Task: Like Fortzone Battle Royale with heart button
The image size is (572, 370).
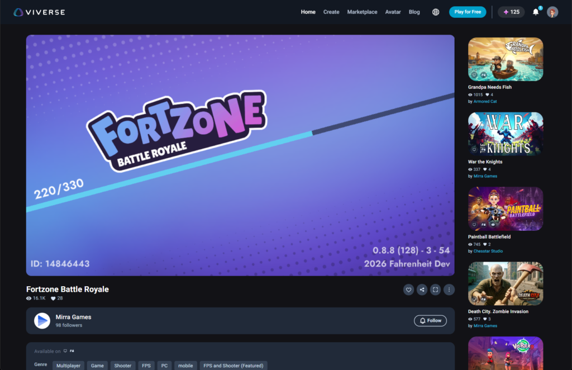Action: [x=408, y=290]
